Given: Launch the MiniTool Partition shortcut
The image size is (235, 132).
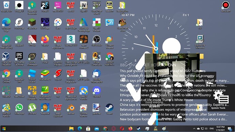Looking at the screenshot, I should [x=6, y=111].
